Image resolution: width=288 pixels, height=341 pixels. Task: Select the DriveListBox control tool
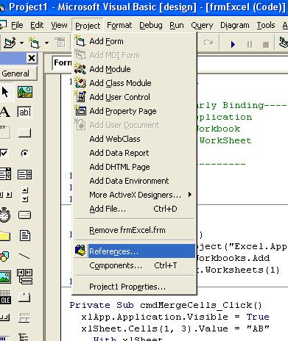pyautogui.click(x=24, y=215)
